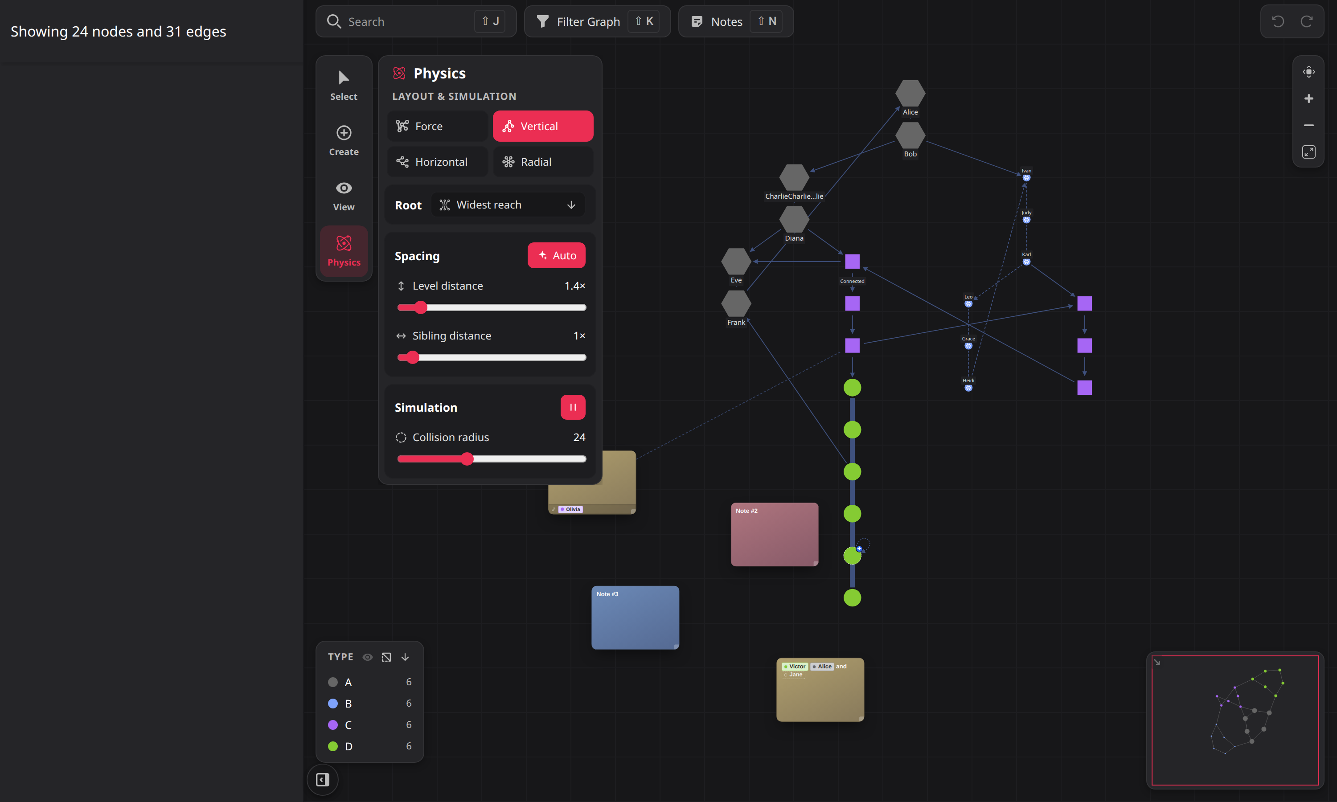The image size is (1337, 802).
Task: Expand the TYPE legend arrow
Action: coord(405,657)
